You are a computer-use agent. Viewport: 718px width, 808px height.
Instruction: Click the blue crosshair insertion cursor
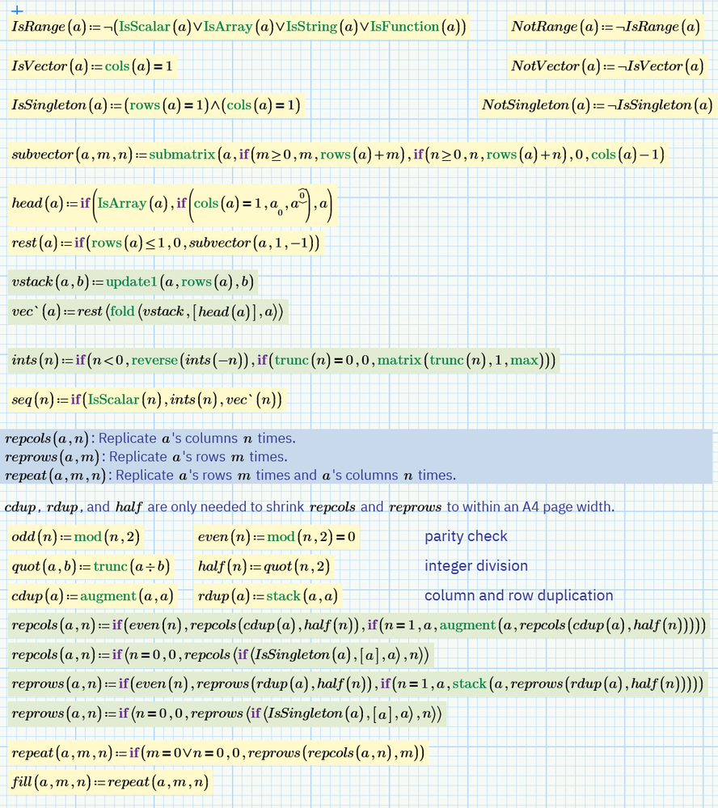point(17,10)
